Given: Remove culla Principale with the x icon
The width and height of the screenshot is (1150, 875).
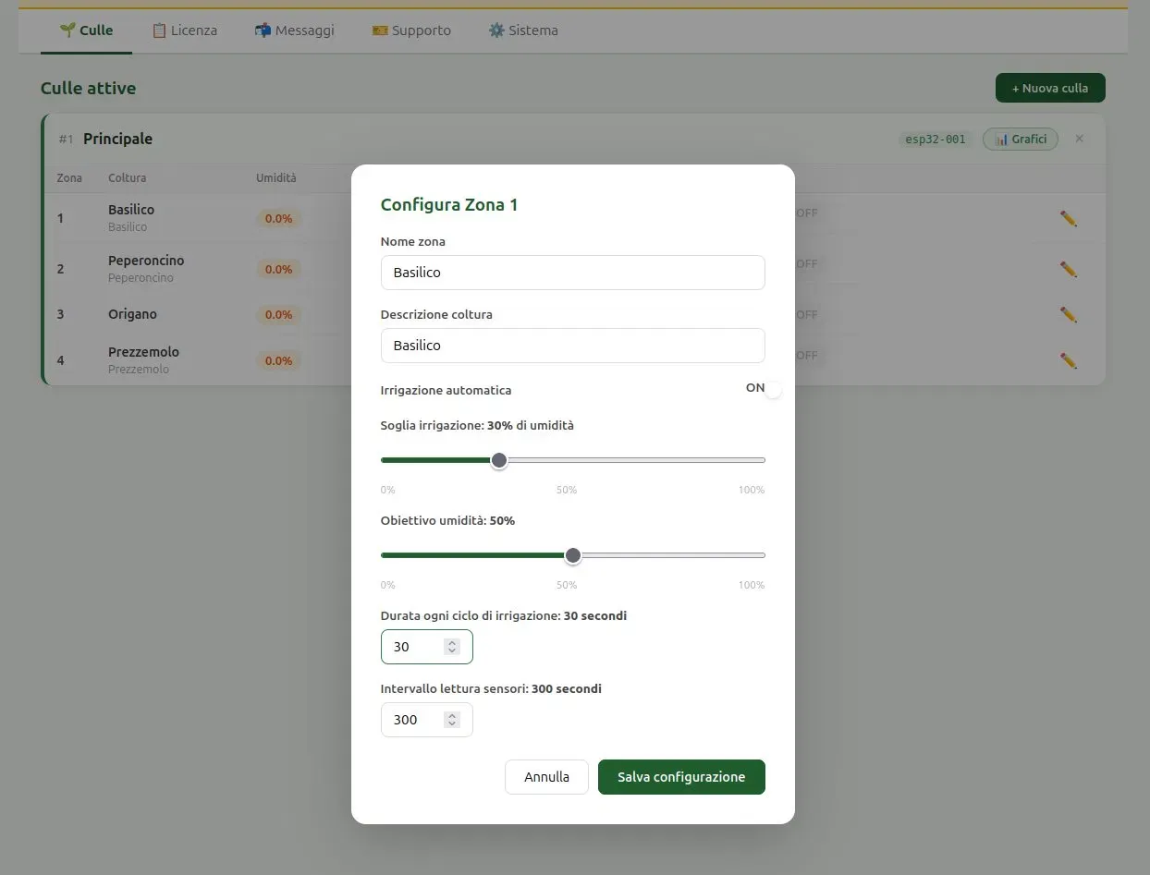Looking at the screenshot, I should click(1080, 139).
